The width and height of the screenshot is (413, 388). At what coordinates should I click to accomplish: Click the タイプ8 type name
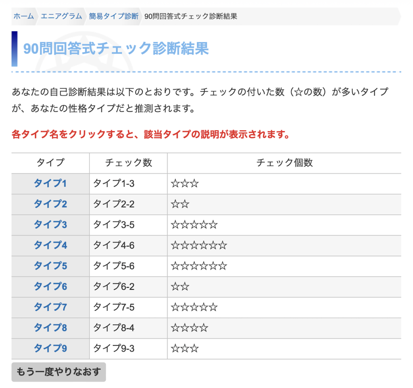click(50, 328)
